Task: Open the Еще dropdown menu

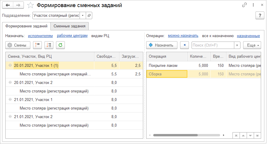Action: (252, 45)
